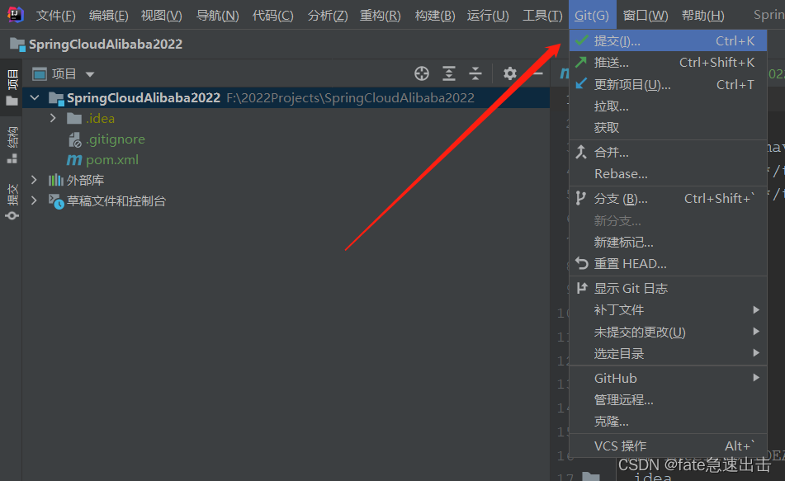This screenshot has width=785, height=481.
Task: Choose 更新项目(U)... in Git menu
Action: tap(668, 85)
